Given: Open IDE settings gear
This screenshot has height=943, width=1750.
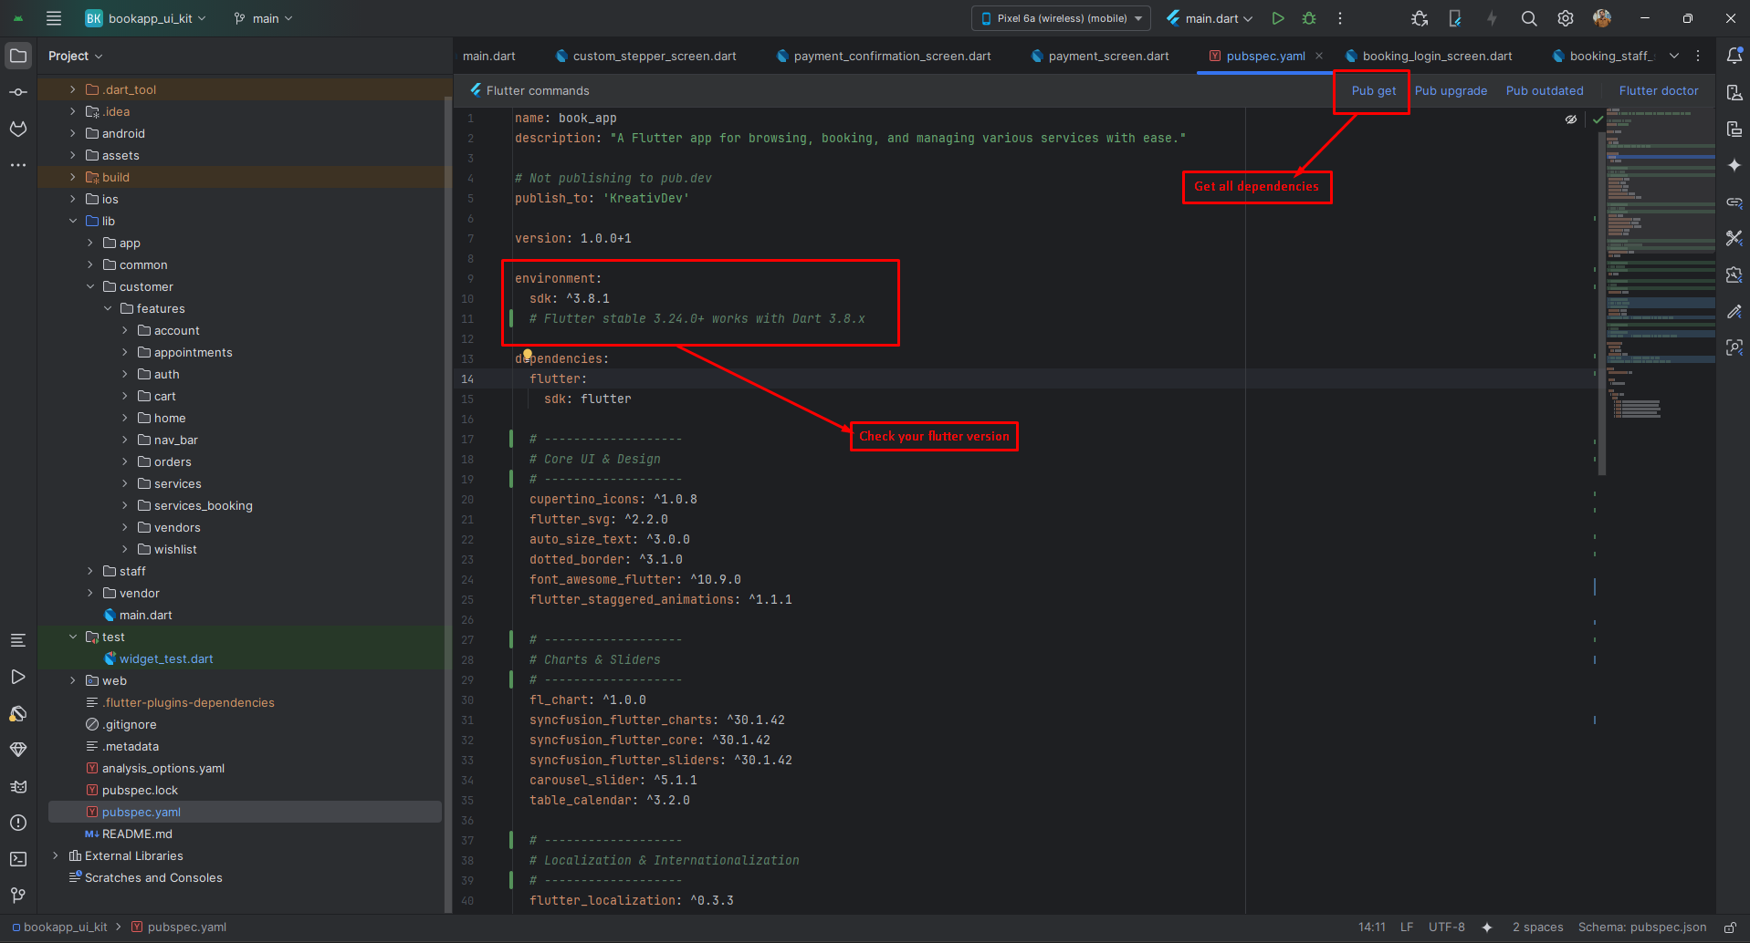Looking at the screenshot, I should pyautogui.click(x=1566, y=18).
